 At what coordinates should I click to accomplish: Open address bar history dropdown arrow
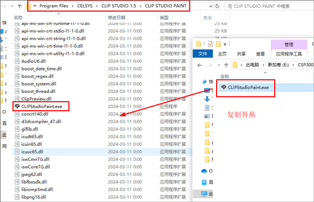pyautogui.click(x=211, y=6)
